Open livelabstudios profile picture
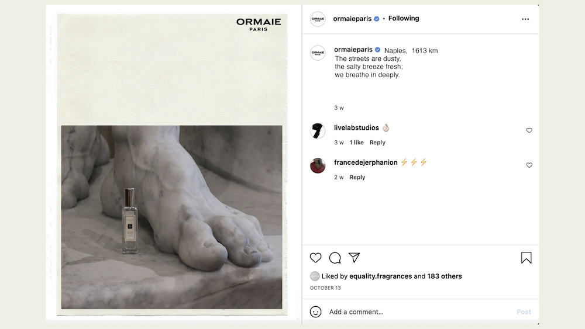This screenshot has width=585, height=329. pyautogui.click(x=318, y=131)
